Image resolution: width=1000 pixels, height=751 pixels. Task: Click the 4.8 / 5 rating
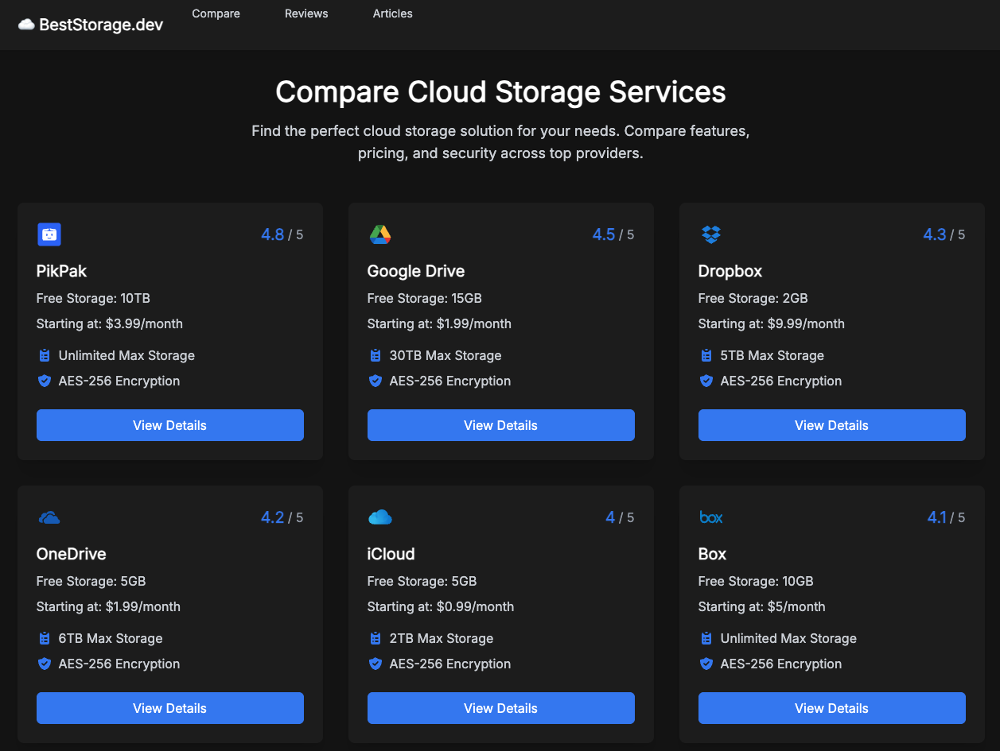tap(282, 234)
